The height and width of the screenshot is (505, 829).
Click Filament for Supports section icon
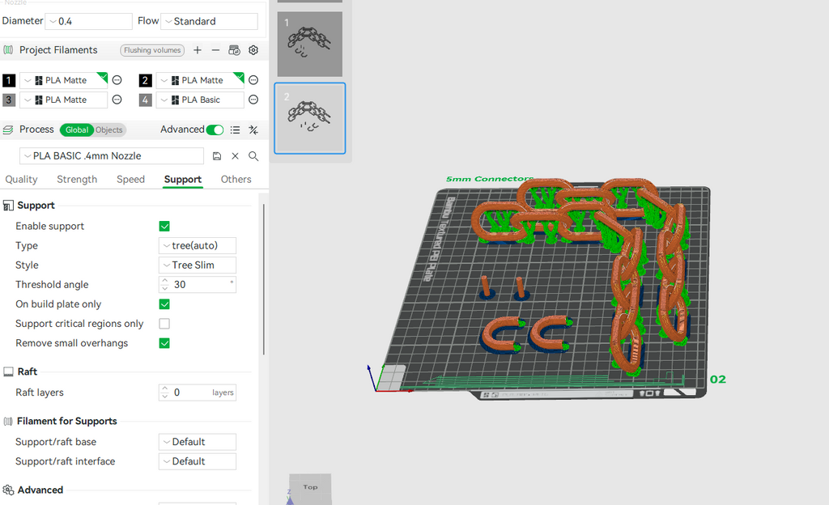(8, 422)
